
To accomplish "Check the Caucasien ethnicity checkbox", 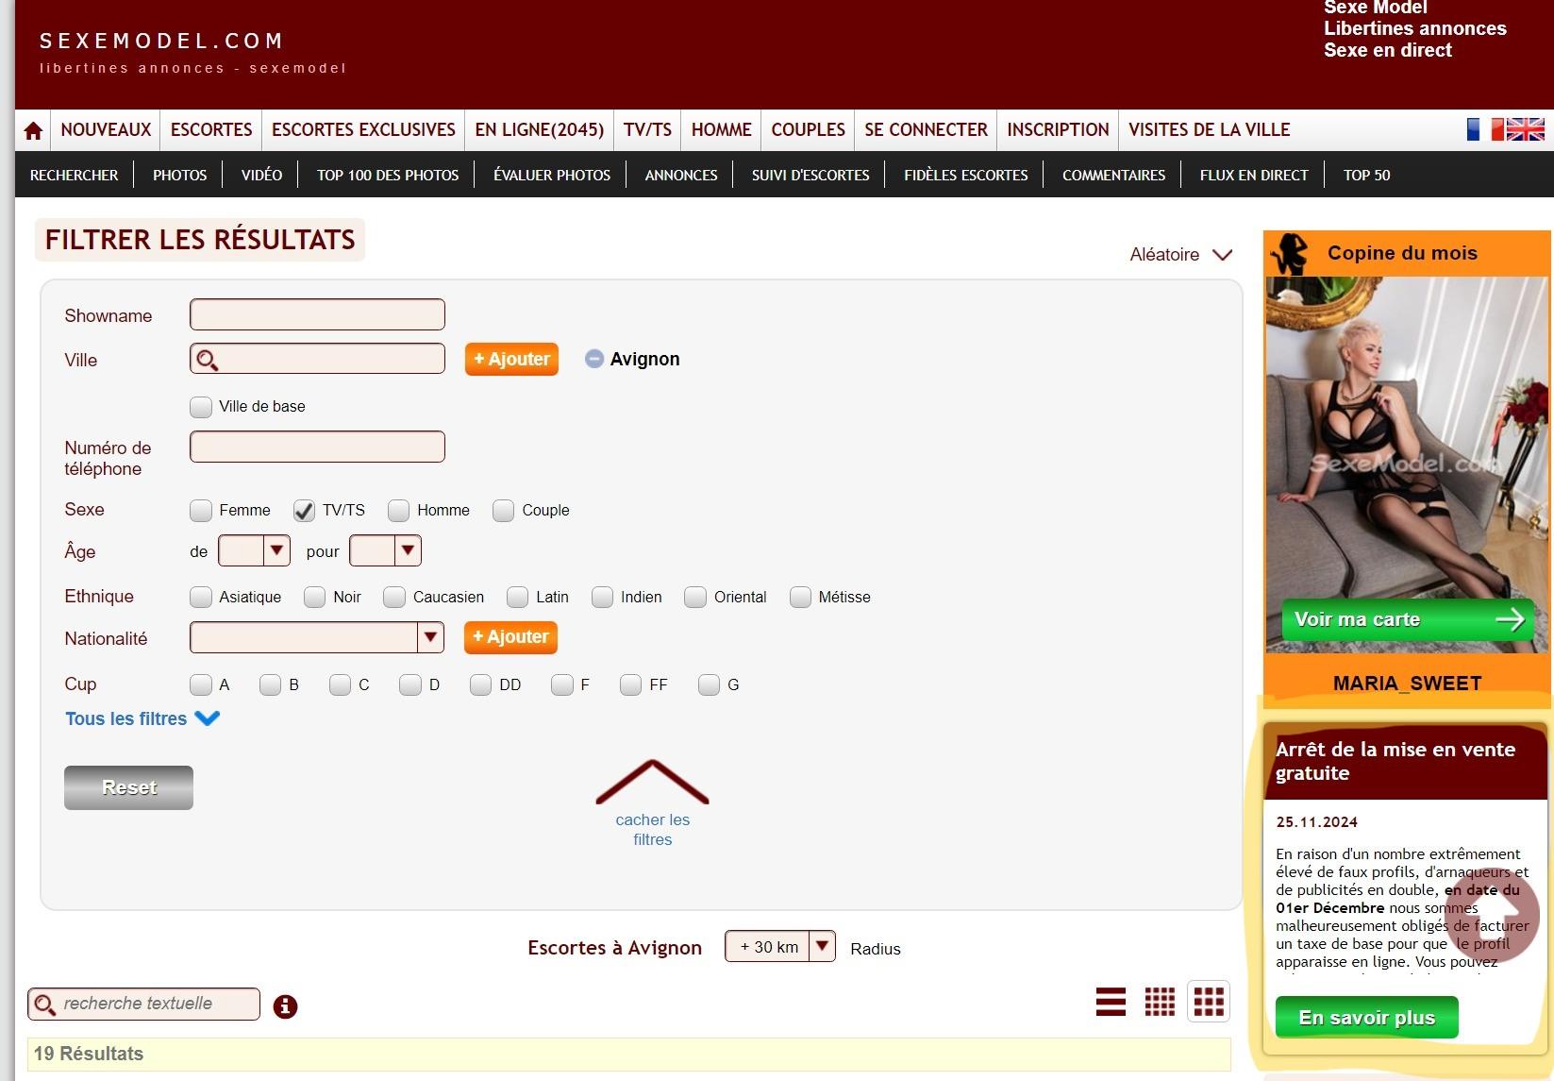I will point(394,598).
